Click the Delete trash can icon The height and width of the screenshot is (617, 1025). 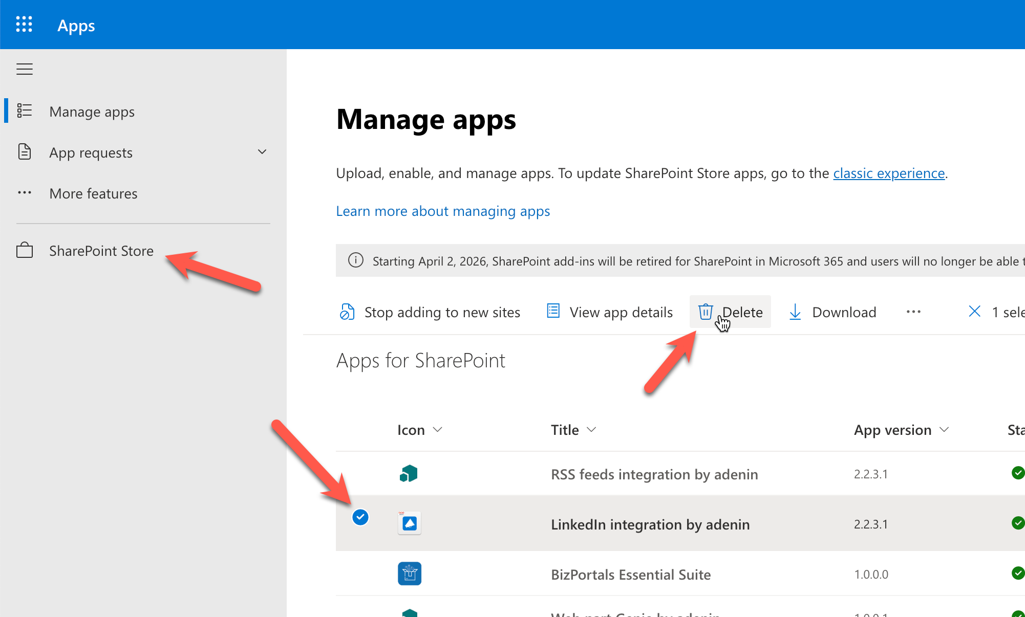pyautogui.click(x=706, y=312)
